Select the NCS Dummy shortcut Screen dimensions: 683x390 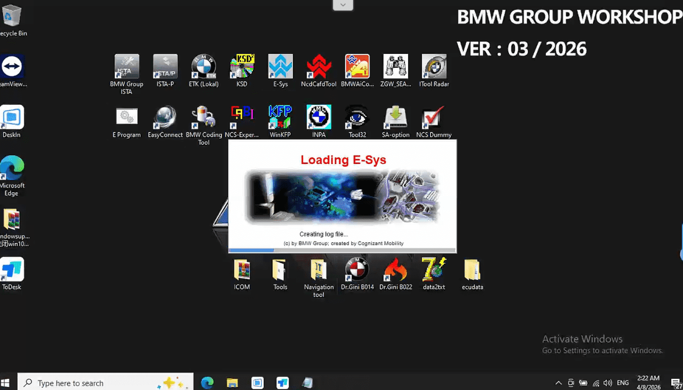[433, 118]
